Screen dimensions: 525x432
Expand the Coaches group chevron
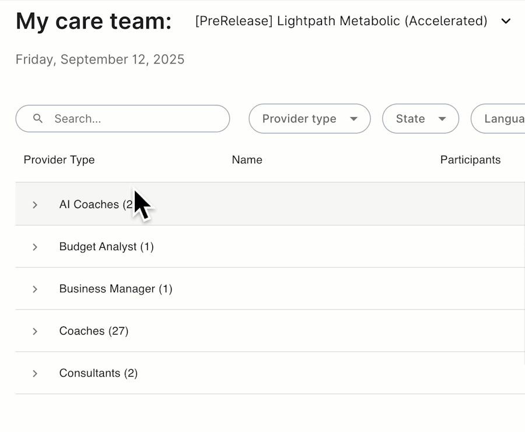(x=35, y=331)
